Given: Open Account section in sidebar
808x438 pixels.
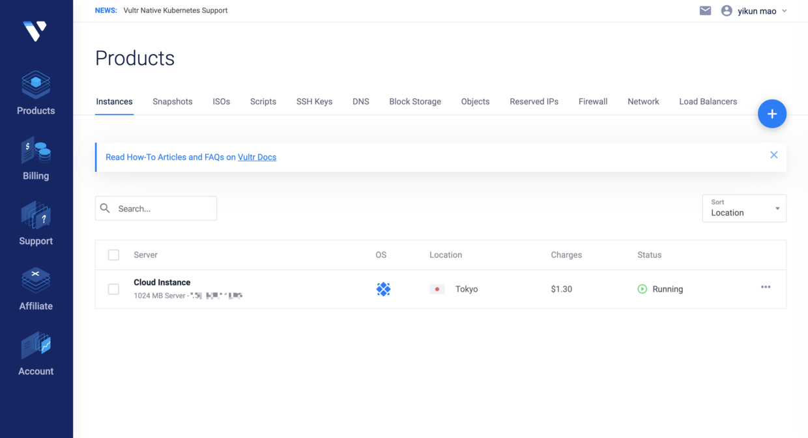Looking at the screenshot, I should 36,354.
